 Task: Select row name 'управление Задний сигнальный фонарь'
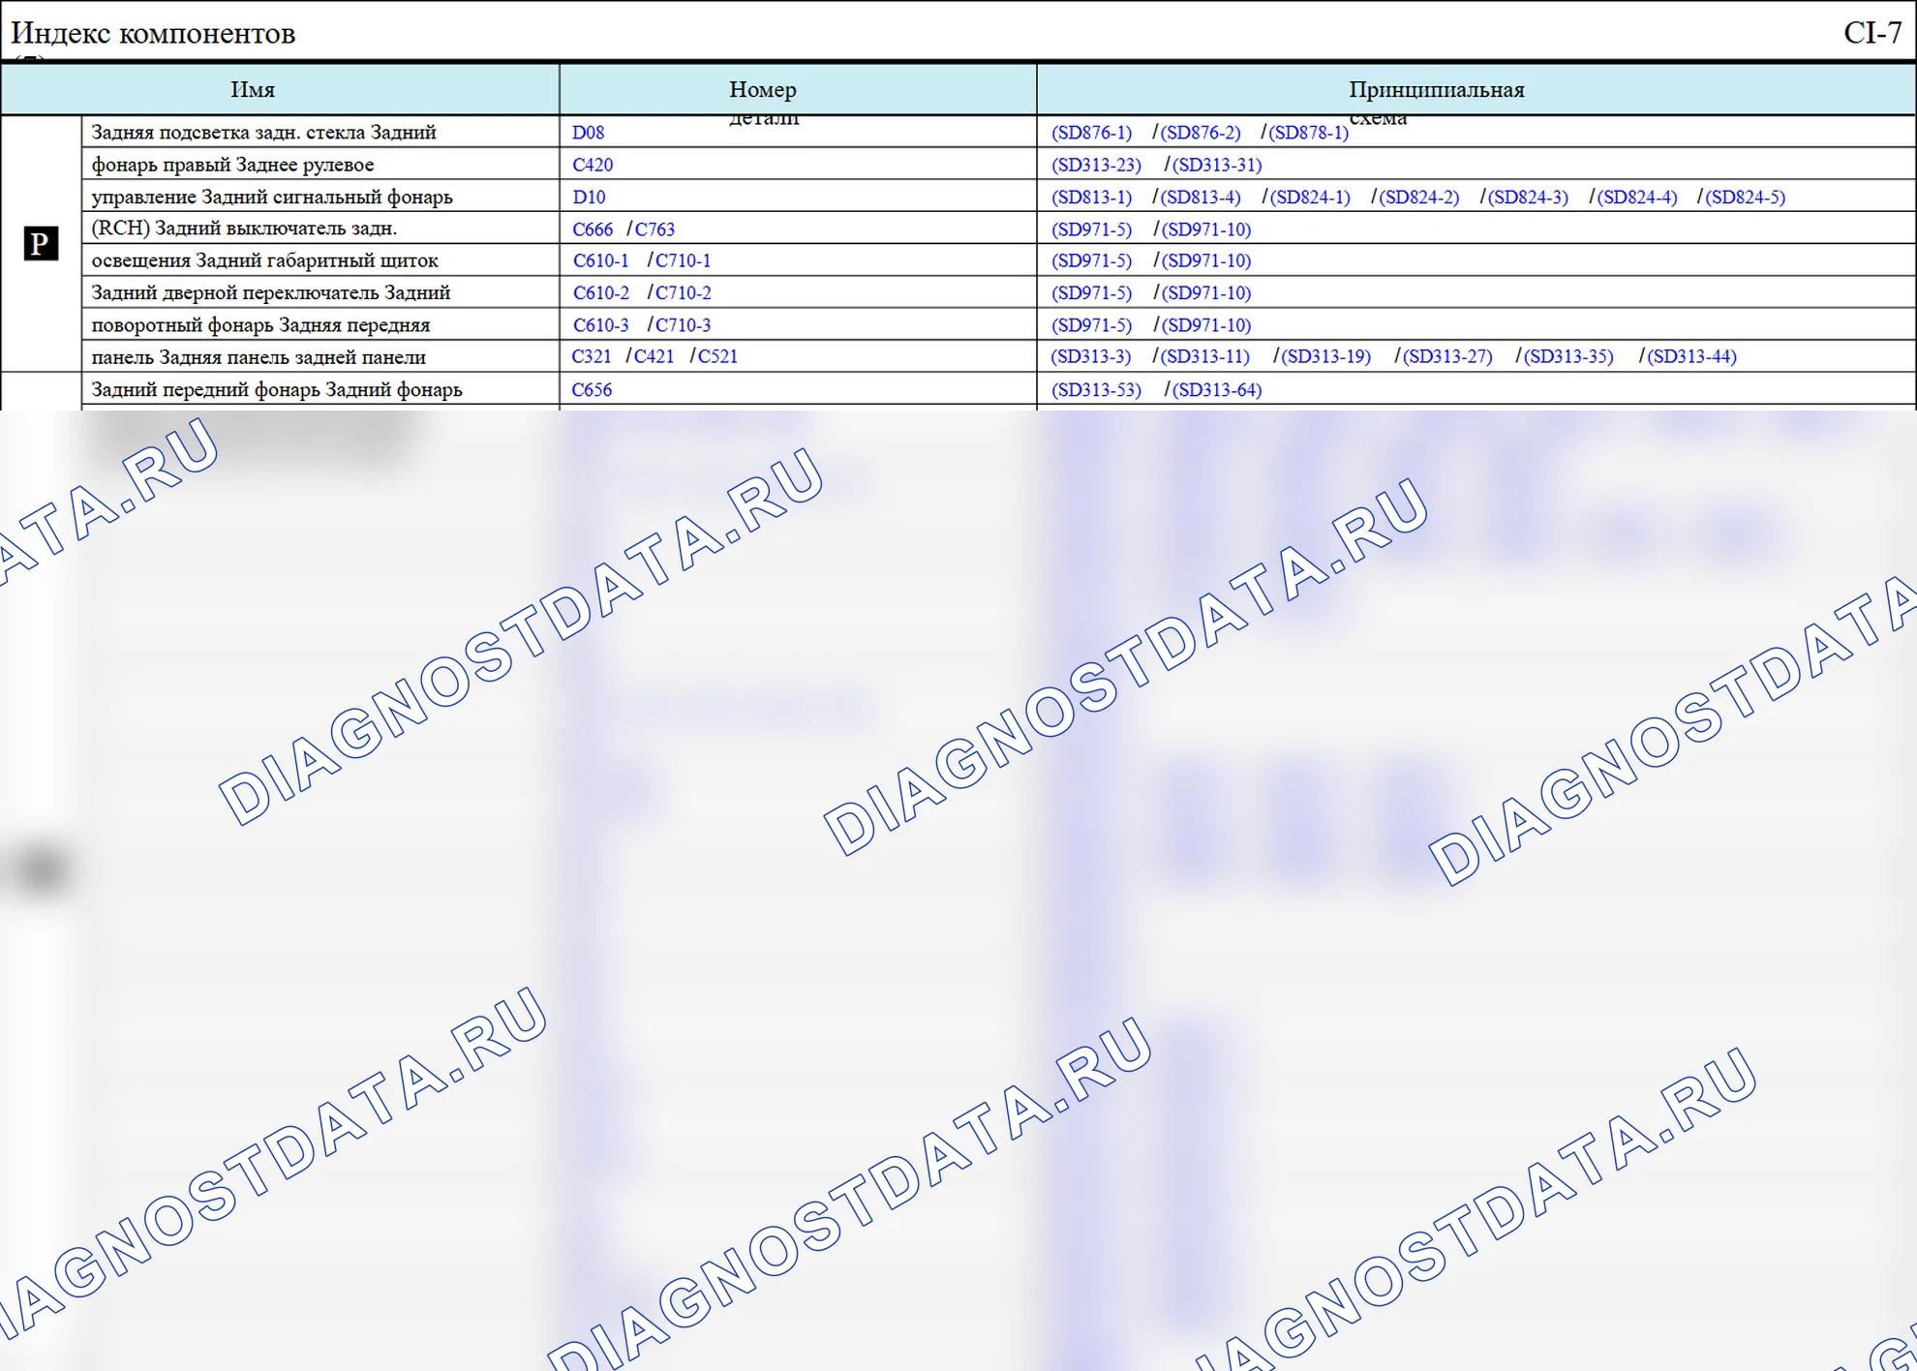tap(272, 198)
